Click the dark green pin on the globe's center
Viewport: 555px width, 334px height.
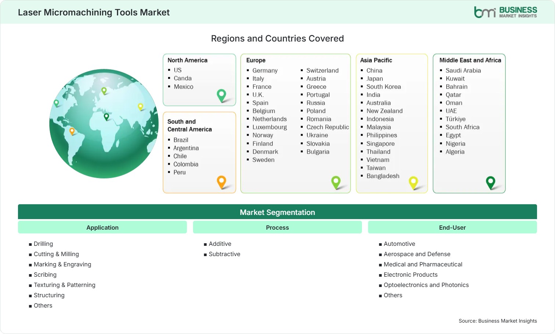[x=106, y=117]
